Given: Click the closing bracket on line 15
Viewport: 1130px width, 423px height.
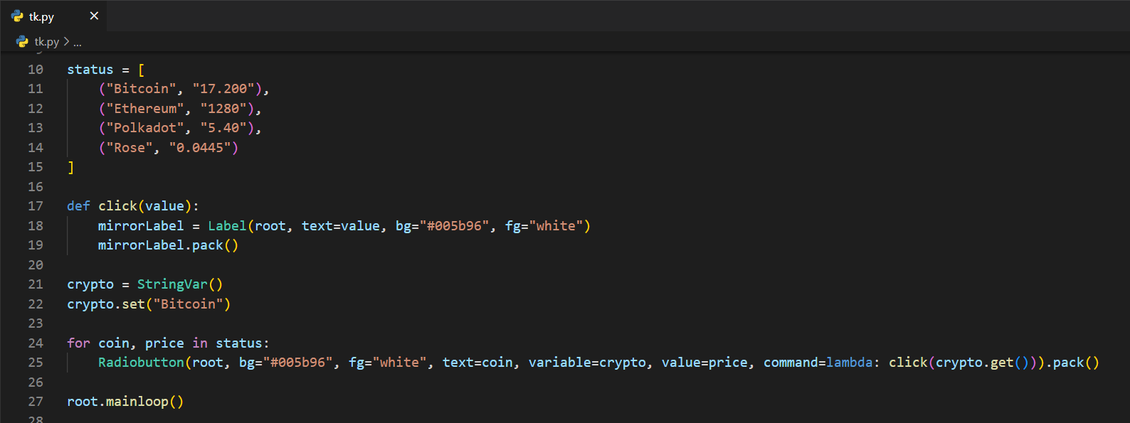Looking at the screenshot, I should point(70,167).
